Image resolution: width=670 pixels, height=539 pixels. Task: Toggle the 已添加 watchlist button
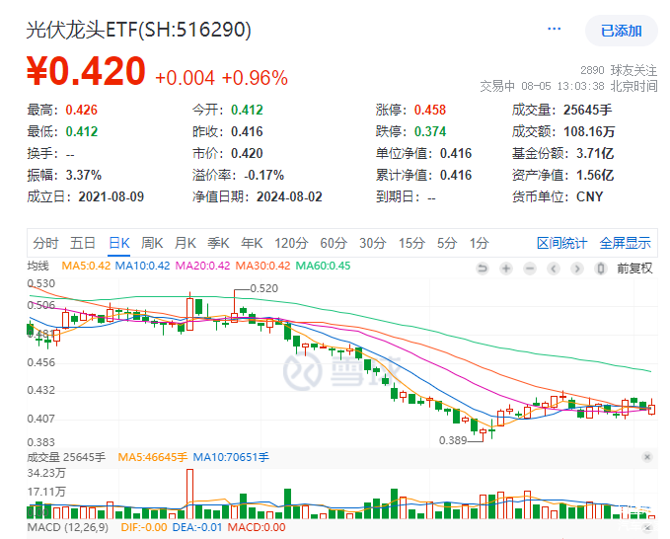[x=622, y=31]
